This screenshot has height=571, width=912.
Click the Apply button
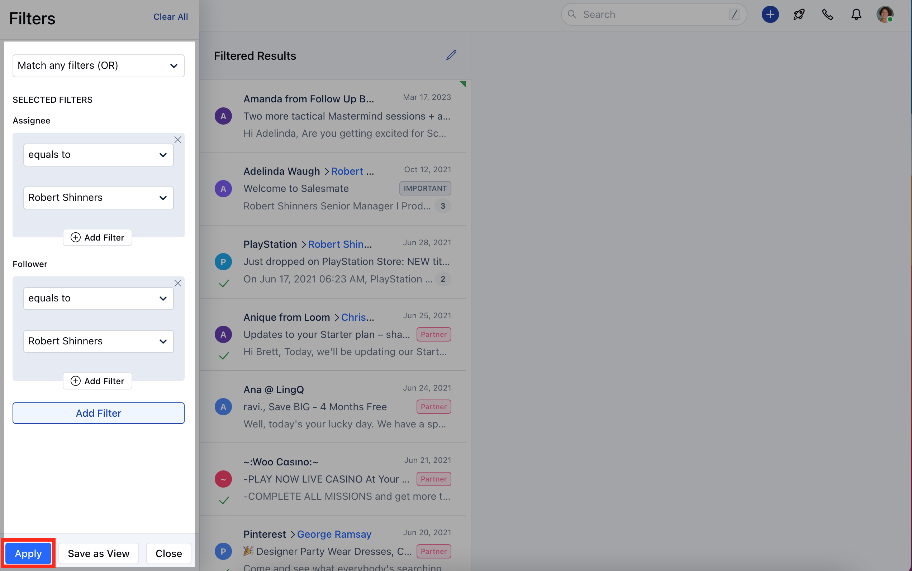pyautogui.click(x=28, y=553)
